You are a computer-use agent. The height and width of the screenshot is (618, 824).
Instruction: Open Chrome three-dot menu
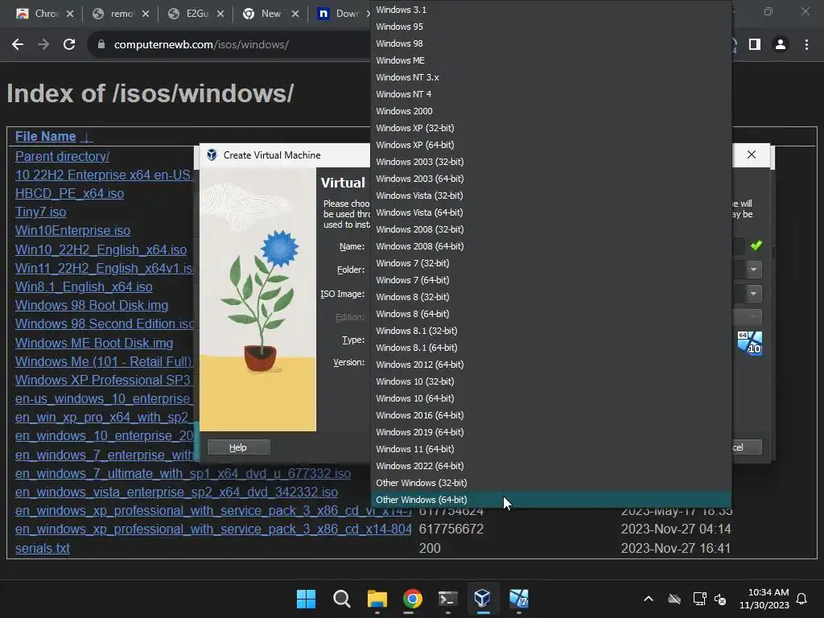tap(806, 45)
